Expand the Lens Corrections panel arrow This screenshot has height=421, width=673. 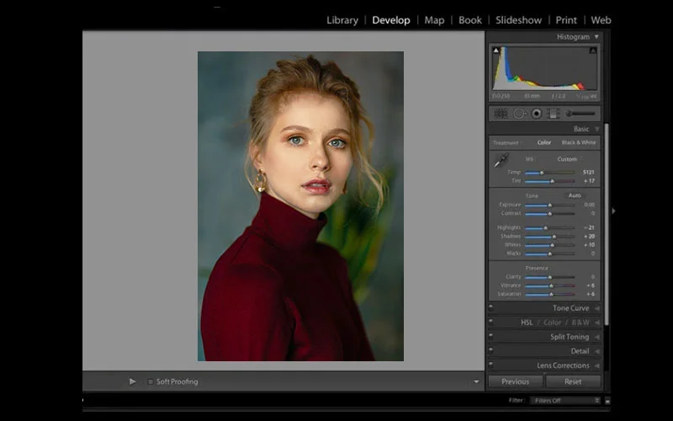[x=596, y=365]
